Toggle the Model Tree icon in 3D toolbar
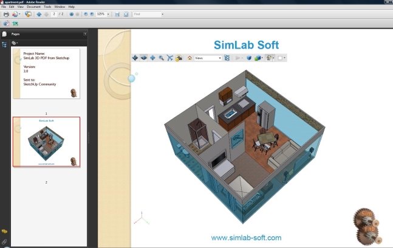The image size is (393, 248). [227, 58]
